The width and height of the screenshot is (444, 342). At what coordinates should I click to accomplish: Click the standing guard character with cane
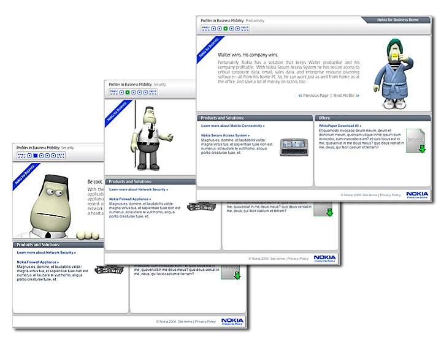(x=151, y=139)
